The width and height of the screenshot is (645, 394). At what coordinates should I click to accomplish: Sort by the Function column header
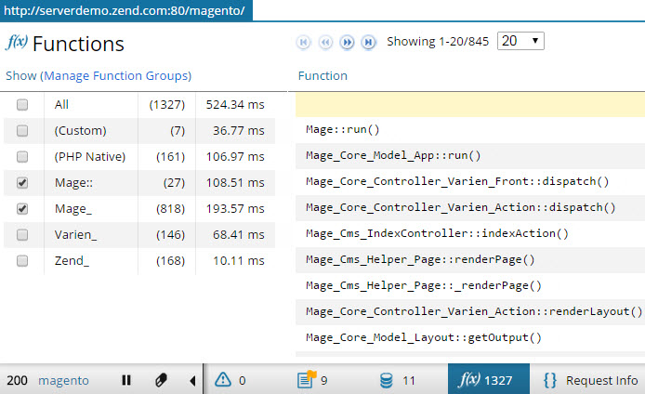coord(322,75)
